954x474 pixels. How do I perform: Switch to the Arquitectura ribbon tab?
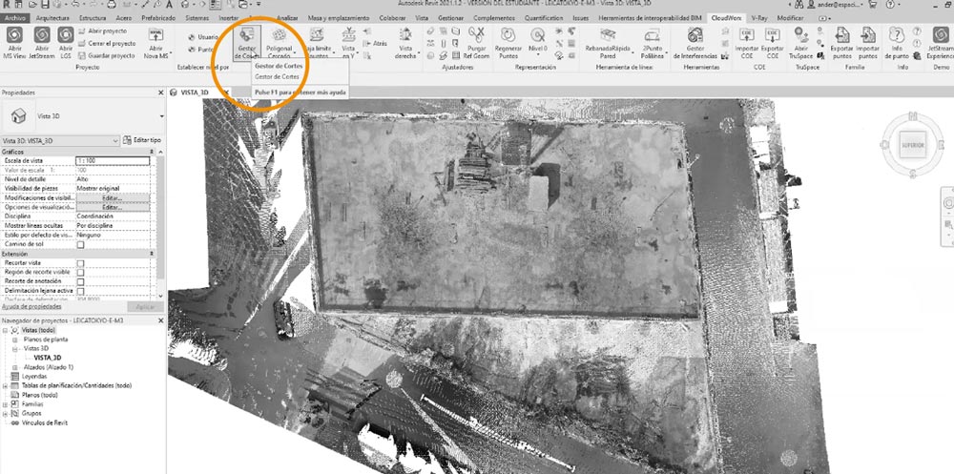click(52, 17)
